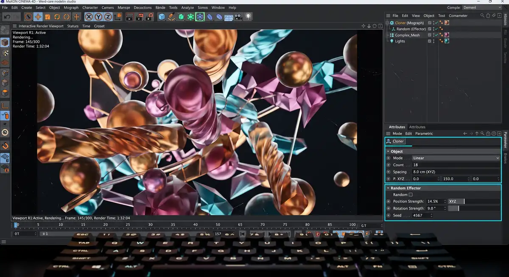Click the teal material swatch on Lights
Image resolution: width=509 pixels, height=277 pixels.
pyautogui.click(x=447, y=41)
